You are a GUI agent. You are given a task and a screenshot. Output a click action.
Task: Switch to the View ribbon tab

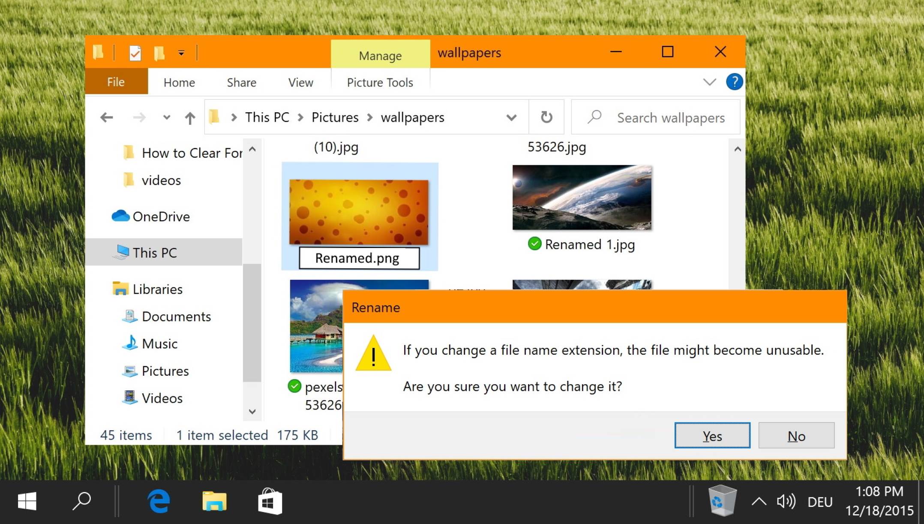[300, 82]
